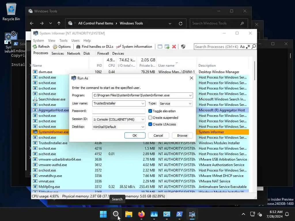Screen dimensions: 295x221
Task: Open the Users menu
Action: tap(75, 41)
